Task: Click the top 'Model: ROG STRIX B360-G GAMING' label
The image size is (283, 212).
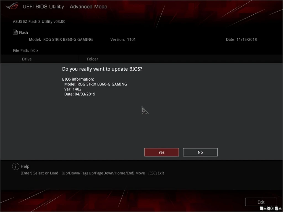Action: 61,39
